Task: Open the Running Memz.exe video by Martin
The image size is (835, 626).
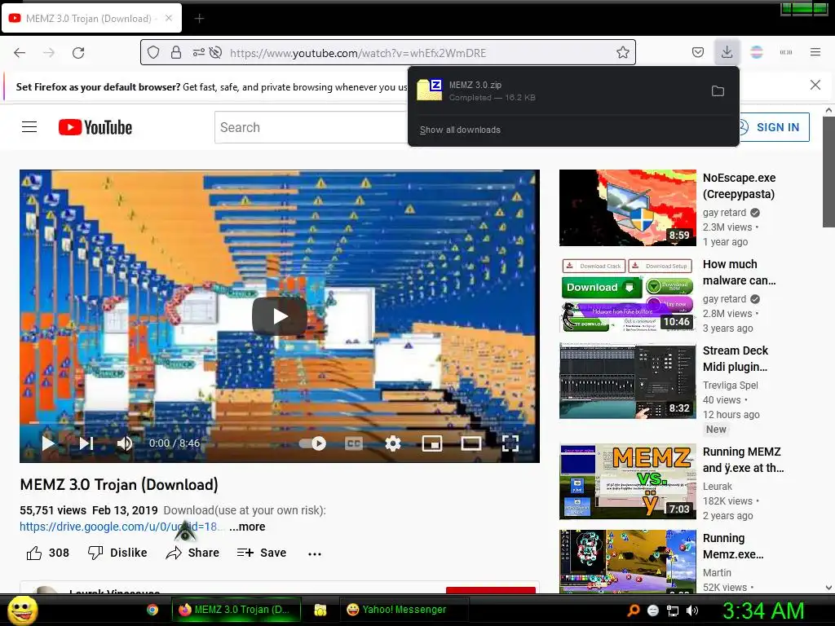Action: pos(627,561)
